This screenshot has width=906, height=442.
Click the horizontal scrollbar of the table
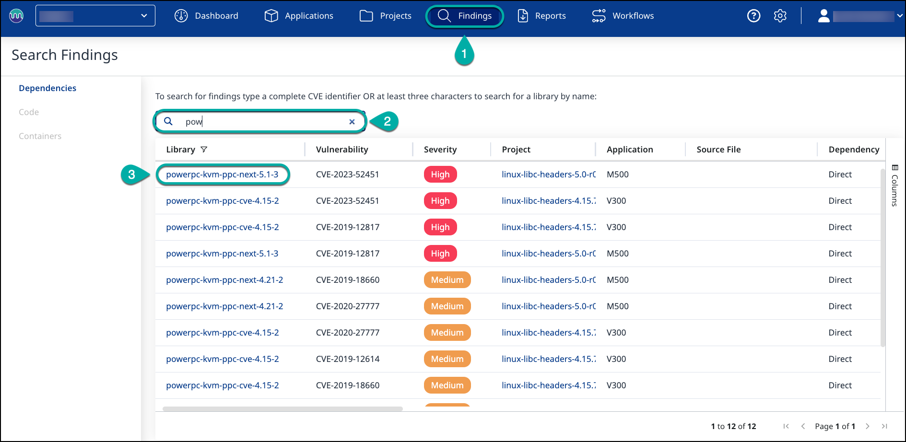(x=282, y=409)
